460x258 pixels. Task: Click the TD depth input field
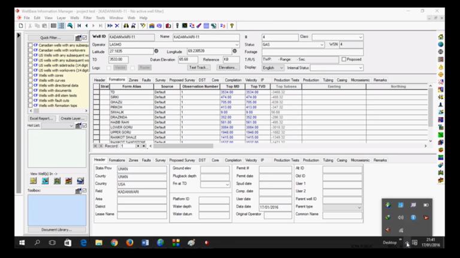119,59
